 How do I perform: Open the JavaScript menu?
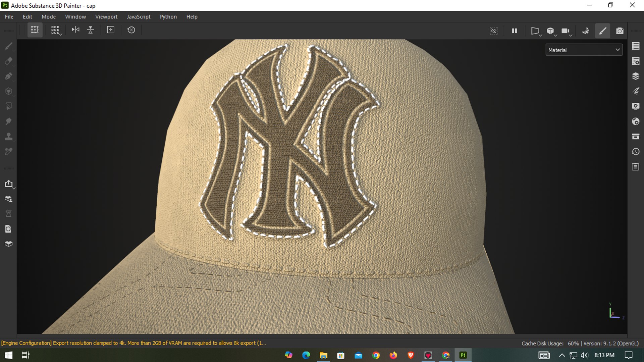[139, 17]
